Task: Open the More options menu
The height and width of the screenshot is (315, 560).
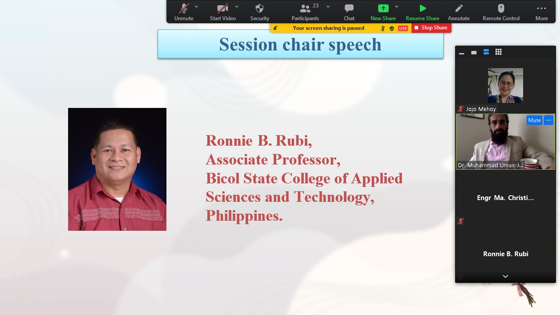Action: coord(542,12)
